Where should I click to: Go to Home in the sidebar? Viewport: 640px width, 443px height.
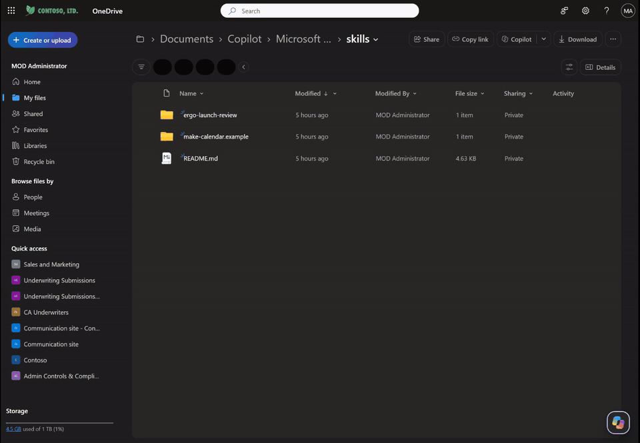point(32,81)
